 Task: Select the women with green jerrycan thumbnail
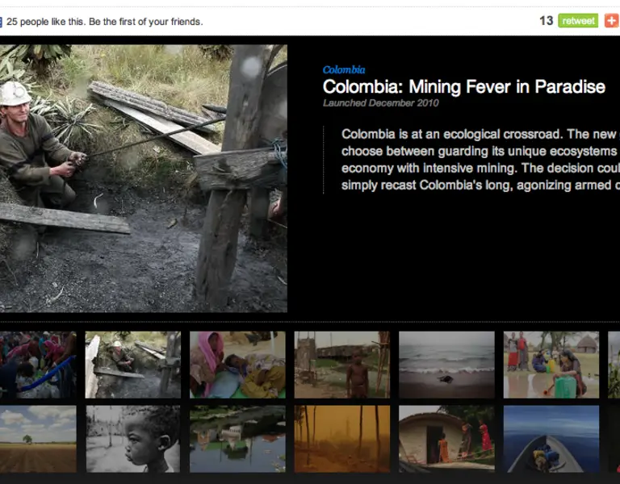click(551, 365)
